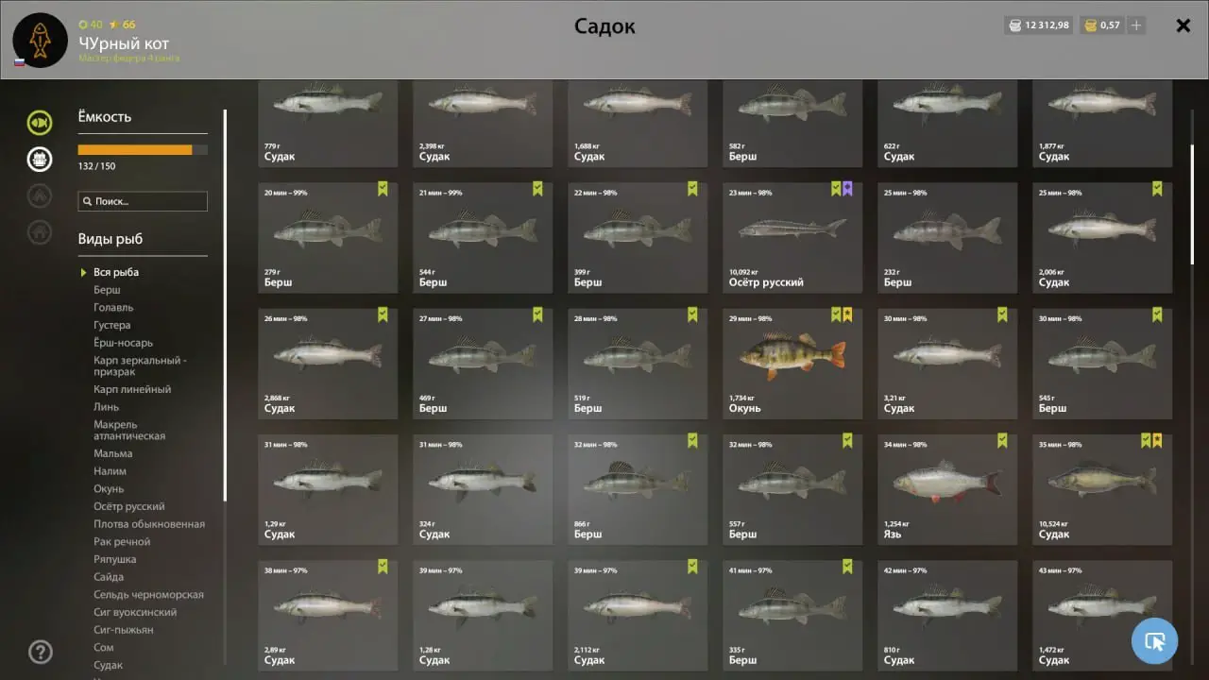Toggle yellow ribbon mark on 279 г Берш card
The height and width of the screenshot is (680, 1209).
[383, 189]
